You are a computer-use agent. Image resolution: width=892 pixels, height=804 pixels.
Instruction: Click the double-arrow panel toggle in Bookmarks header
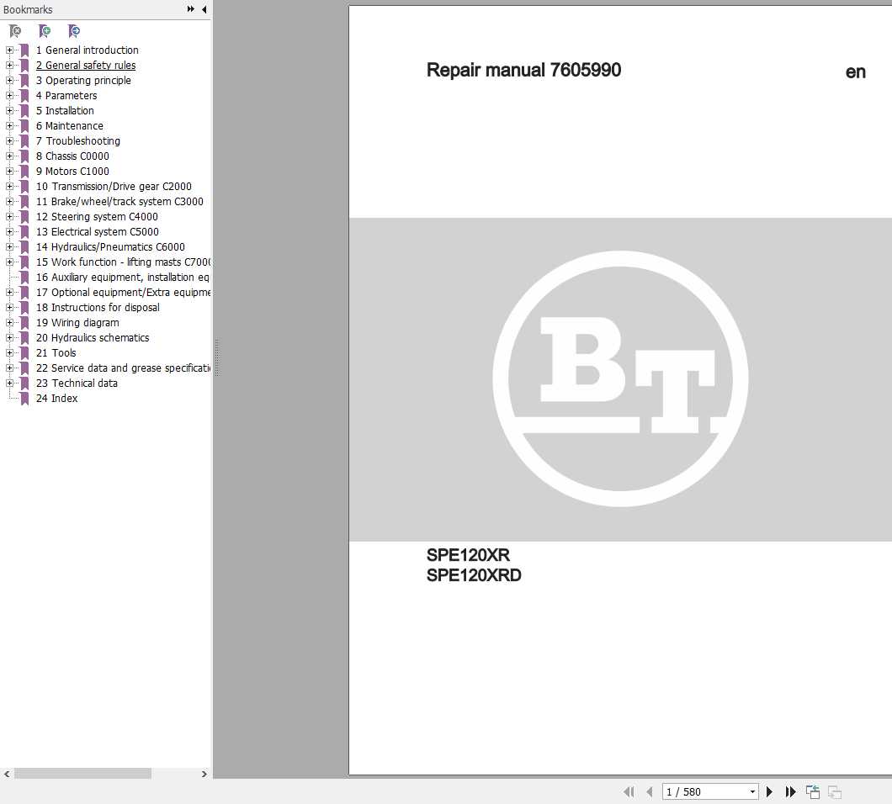[191, 9]
